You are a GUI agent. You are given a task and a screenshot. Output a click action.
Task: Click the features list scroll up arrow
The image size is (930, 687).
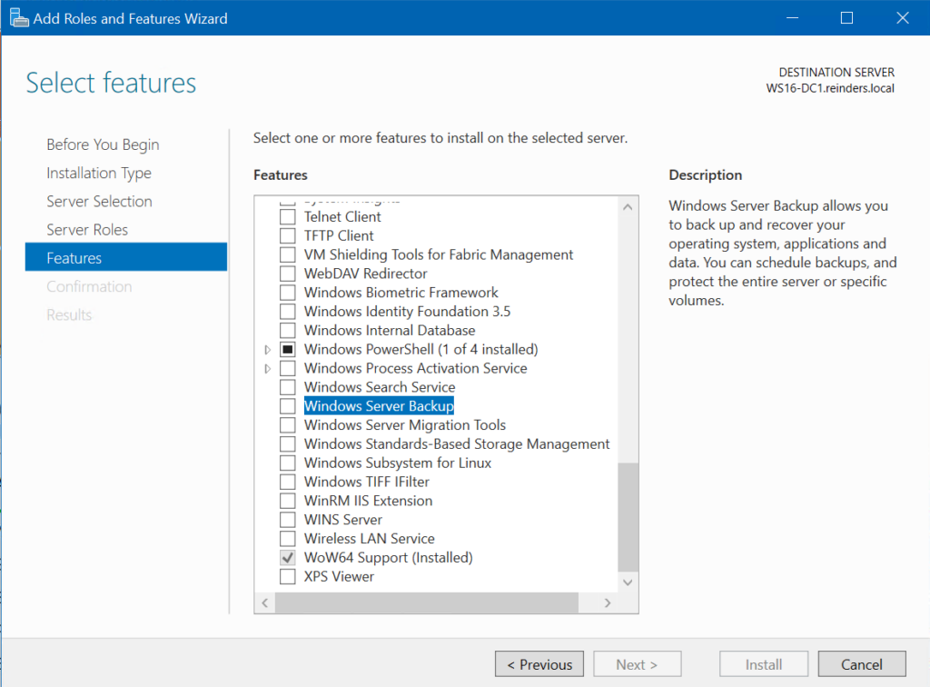pos(628,207)
